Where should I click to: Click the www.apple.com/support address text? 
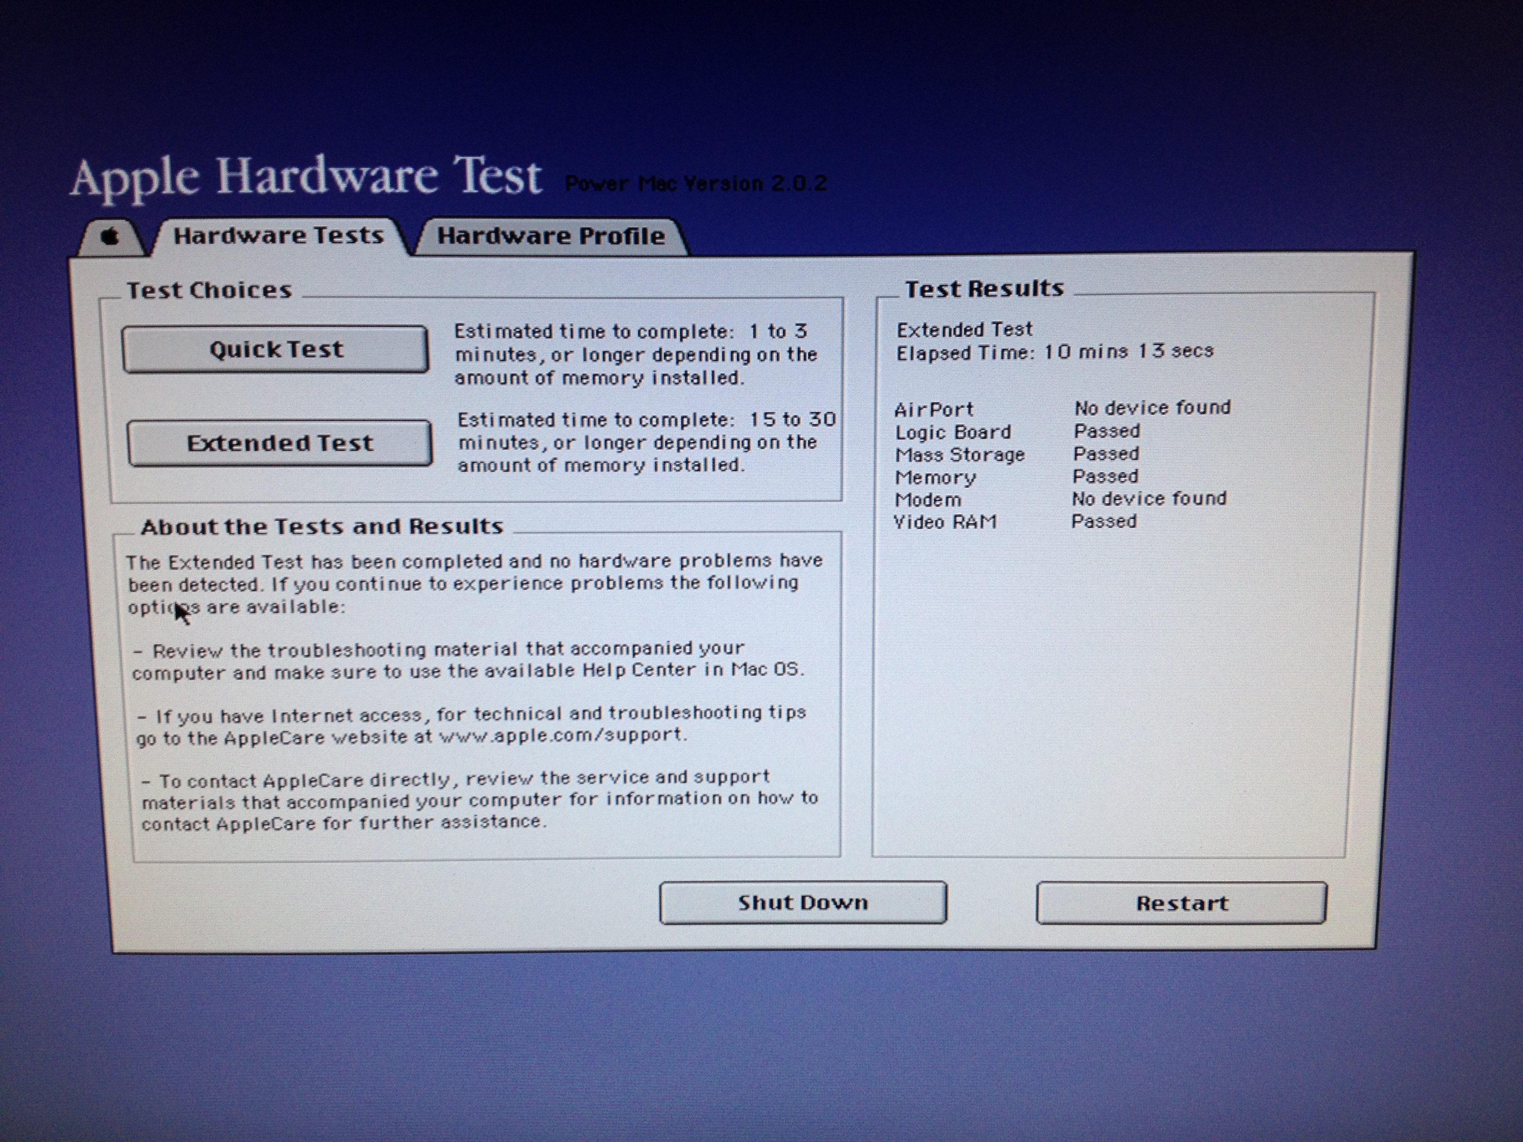(562, 735)
